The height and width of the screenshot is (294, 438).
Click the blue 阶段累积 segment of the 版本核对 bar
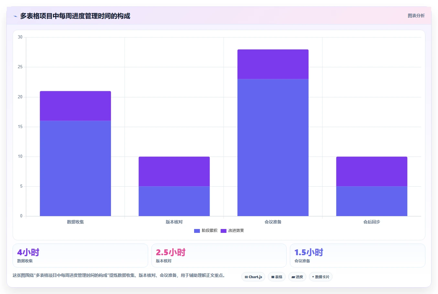[x=174, y=201]
